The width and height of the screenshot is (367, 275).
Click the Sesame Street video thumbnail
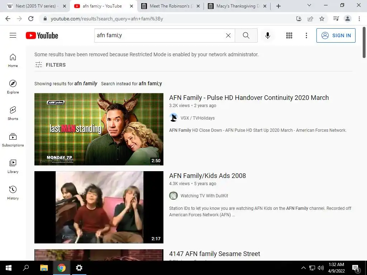pos(99,255)
